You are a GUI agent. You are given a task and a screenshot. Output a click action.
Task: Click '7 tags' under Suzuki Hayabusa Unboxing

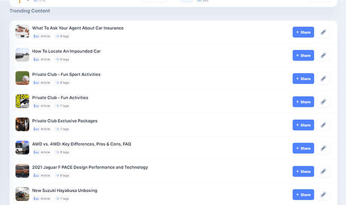62,199
